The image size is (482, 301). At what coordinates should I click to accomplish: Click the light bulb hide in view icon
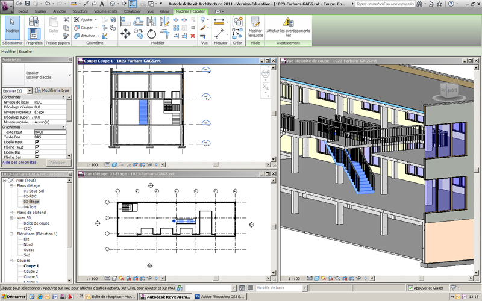coord(203,20)
